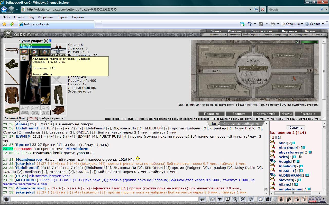The image size is (329, 205).
Task: Click the chat message input field
Action: pyautogui.click(x=105, y=199)
